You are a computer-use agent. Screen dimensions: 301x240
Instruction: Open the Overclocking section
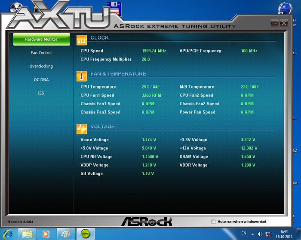(41, 66)
